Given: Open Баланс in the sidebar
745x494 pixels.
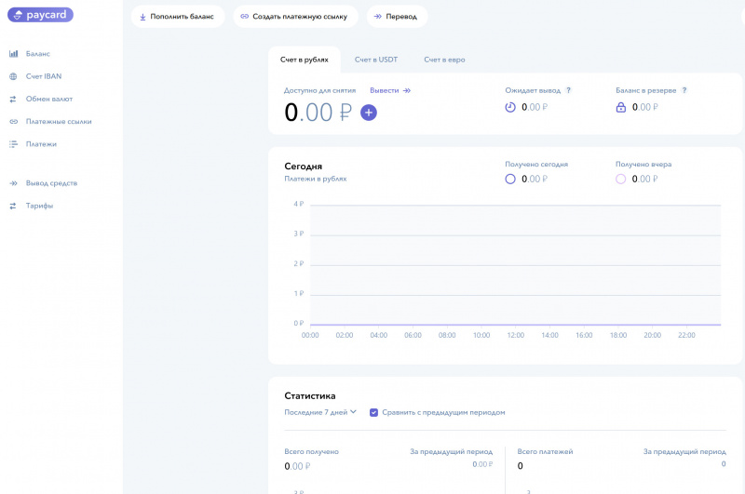Looking at the screenshot, I should (x=37, y=54).
